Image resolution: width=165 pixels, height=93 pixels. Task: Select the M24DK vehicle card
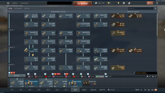(31, 51)
